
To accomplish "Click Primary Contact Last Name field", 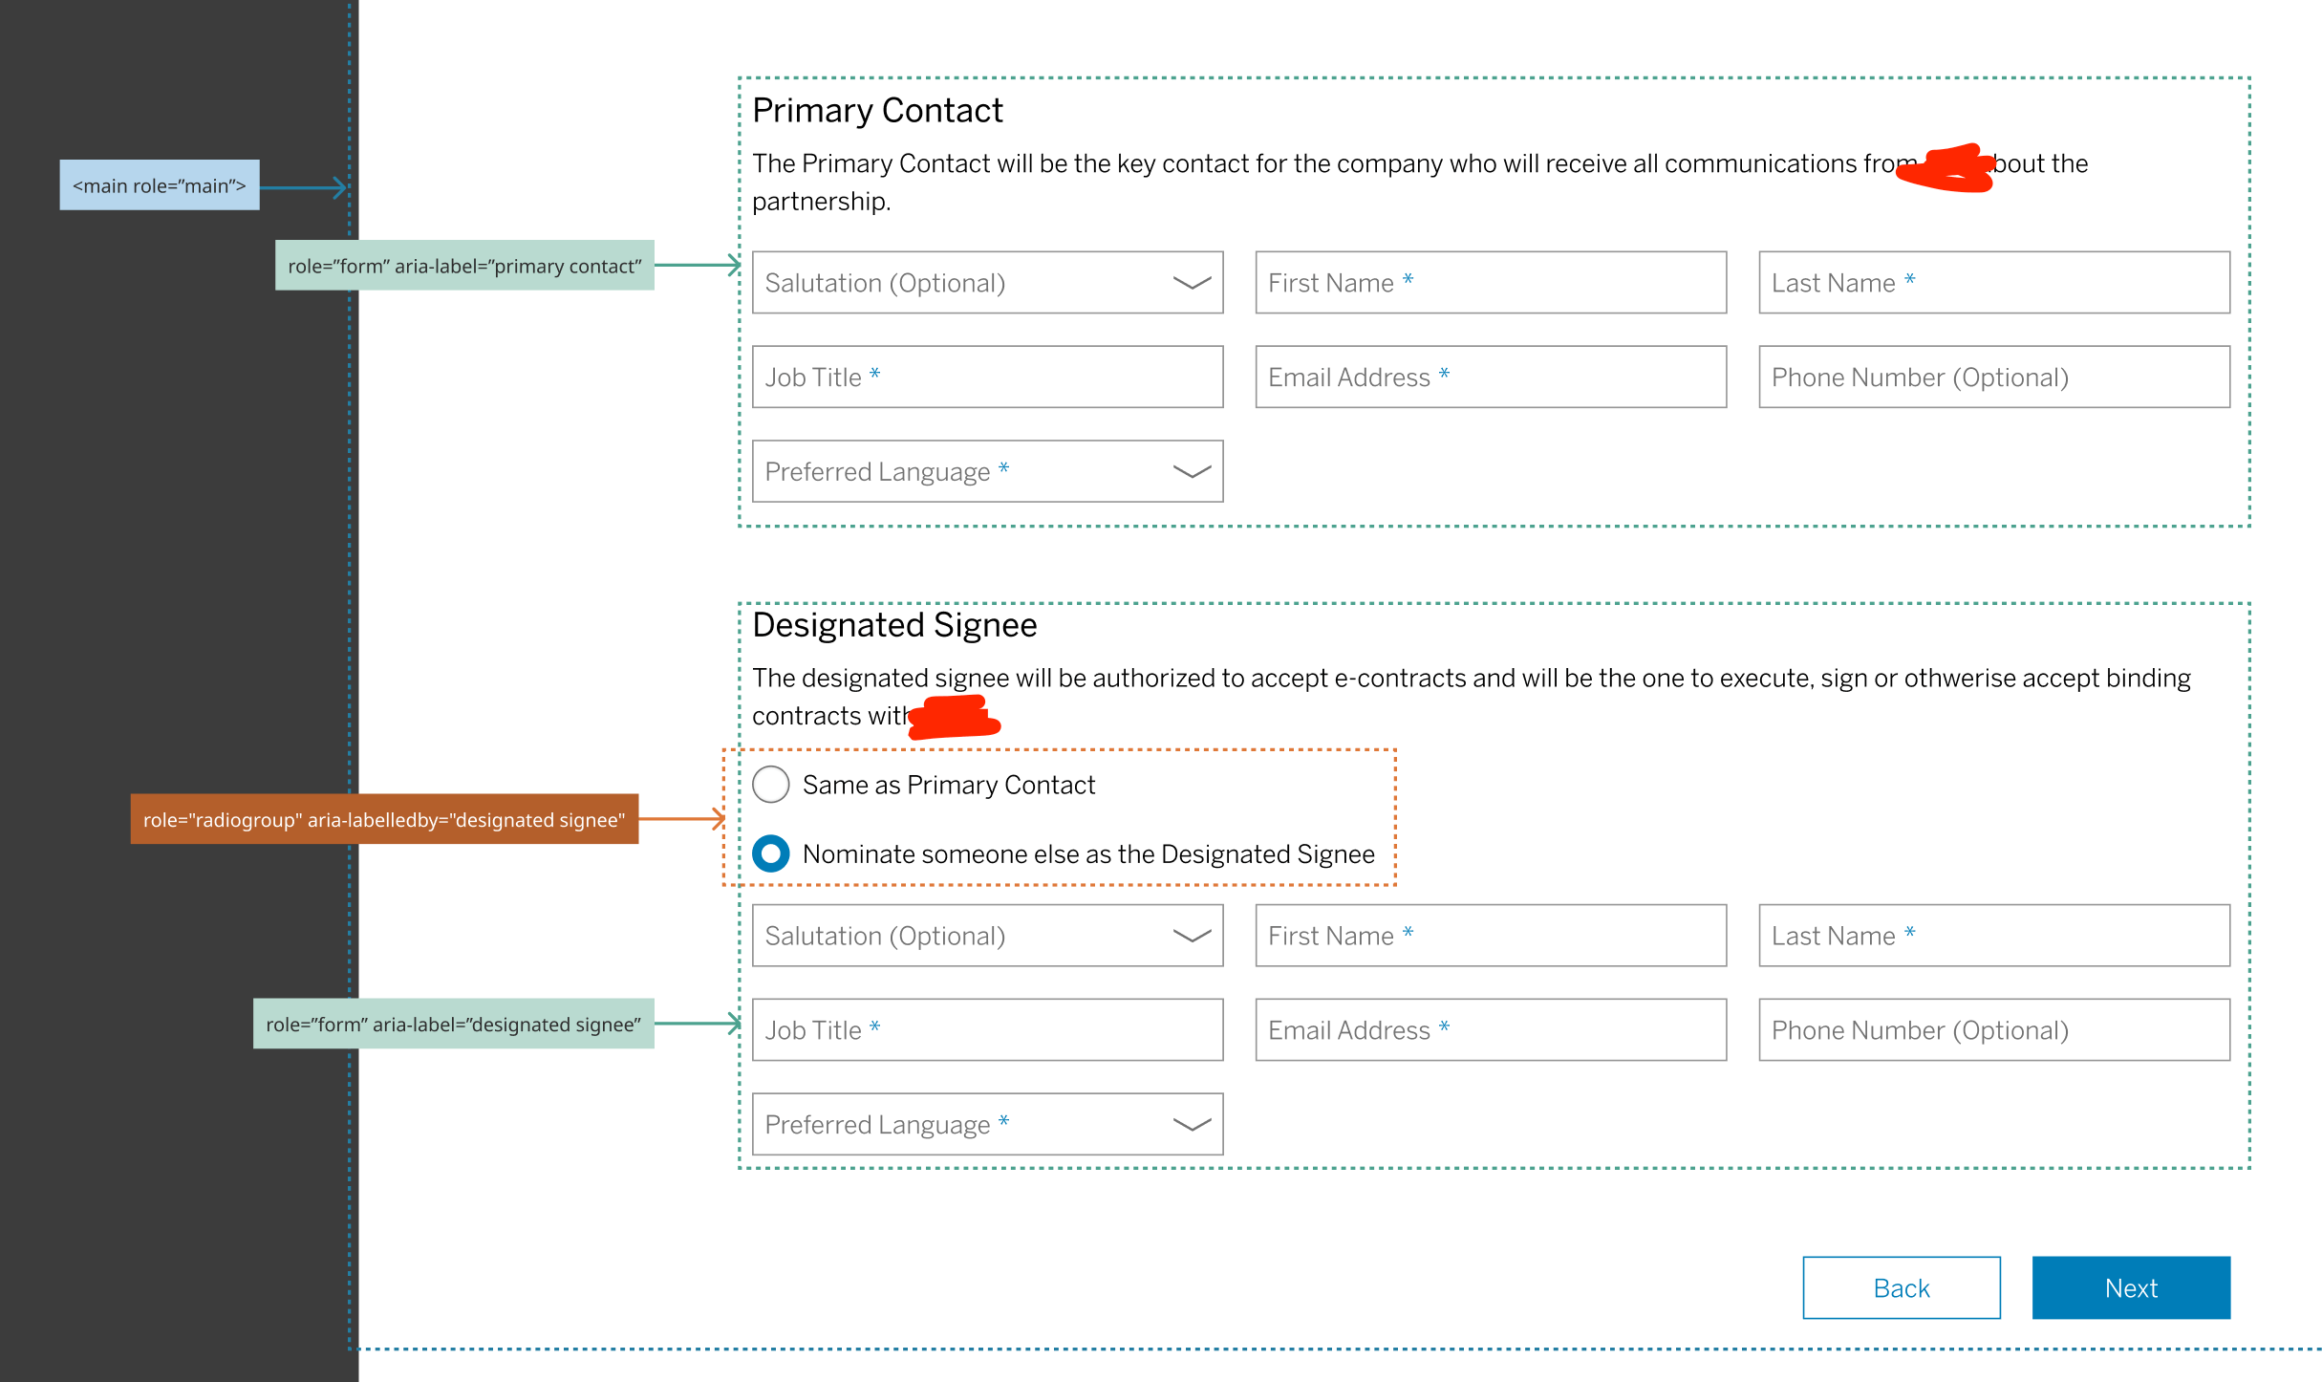I will click(1993, 283).
